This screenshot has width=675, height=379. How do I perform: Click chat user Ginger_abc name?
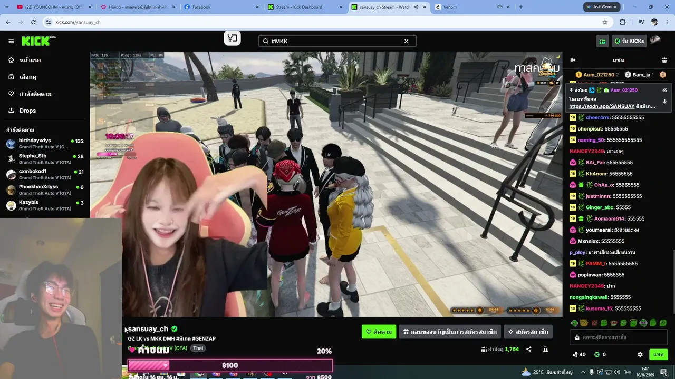pos(600,207)
